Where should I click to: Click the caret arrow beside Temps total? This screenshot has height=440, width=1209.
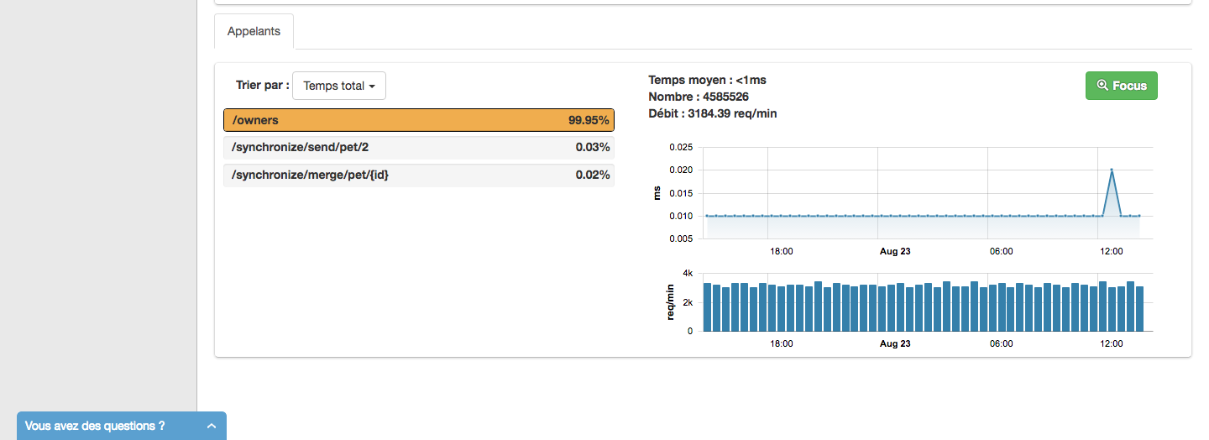pyautogui.click(x=372, y=86)
